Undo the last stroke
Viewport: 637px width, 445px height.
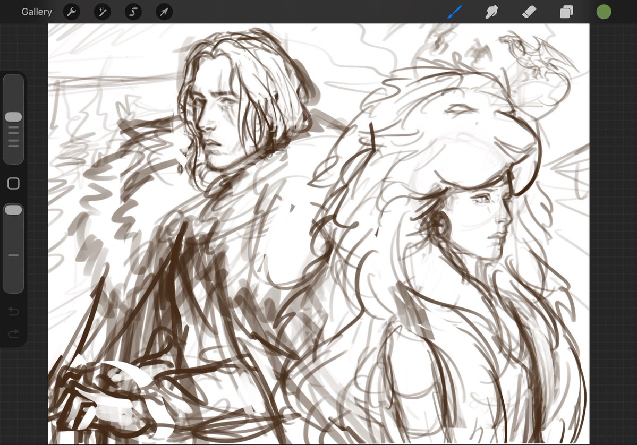click(x=13, y=311)
